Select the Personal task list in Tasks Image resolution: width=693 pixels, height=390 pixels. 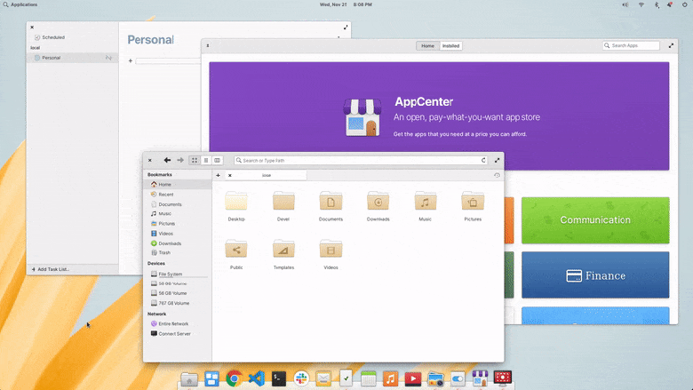click(x=73, y=58)
